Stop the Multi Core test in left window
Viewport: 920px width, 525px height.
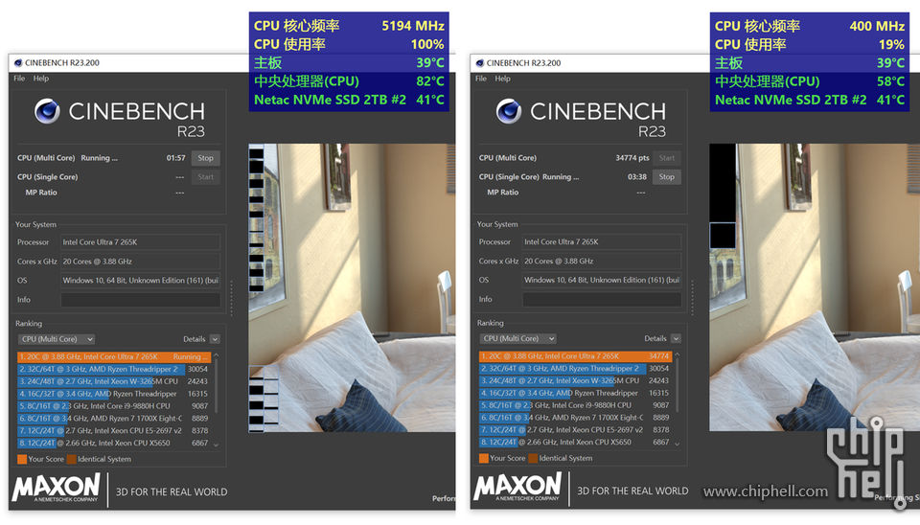(x=205, y=158)
